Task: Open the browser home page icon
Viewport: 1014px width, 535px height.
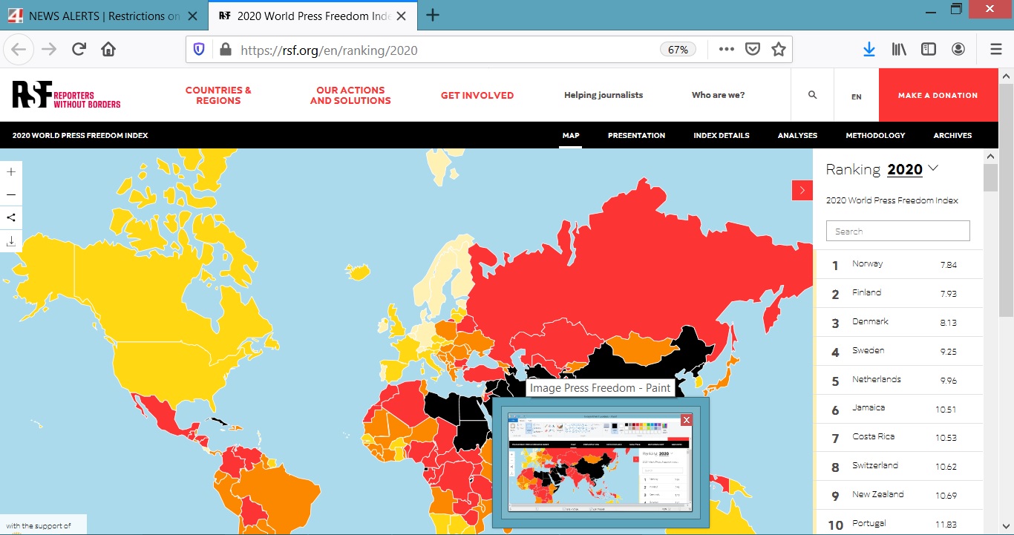Action: pos(108,50)
